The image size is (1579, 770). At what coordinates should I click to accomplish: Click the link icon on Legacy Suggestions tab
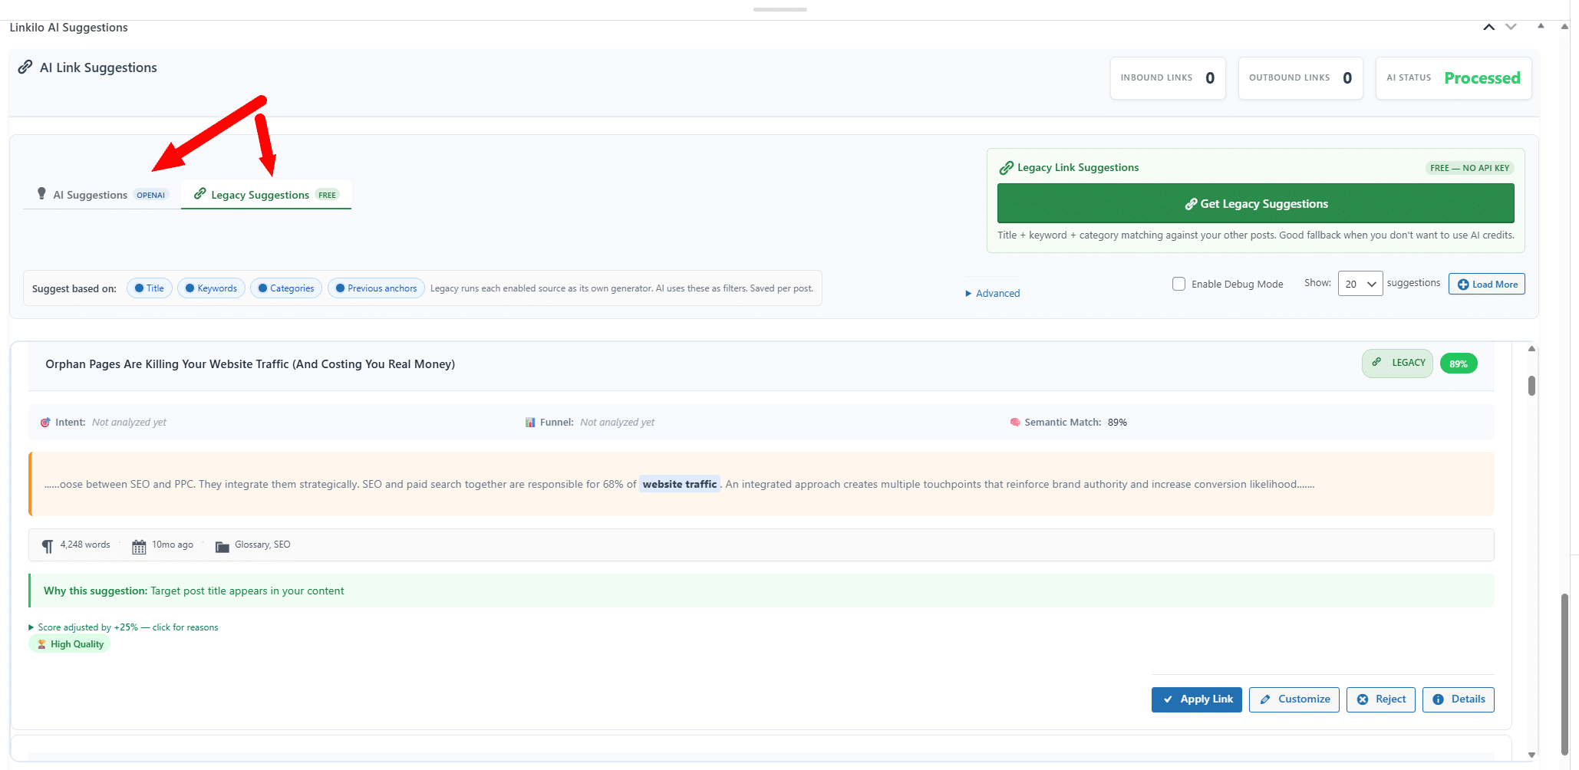[x=200, y=194]
